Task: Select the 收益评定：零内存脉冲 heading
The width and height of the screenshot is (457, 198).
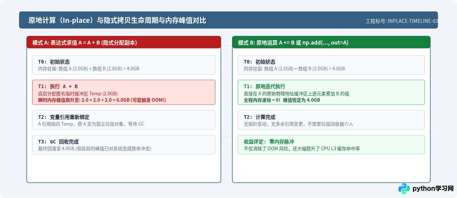Action: tap(269, 142)
